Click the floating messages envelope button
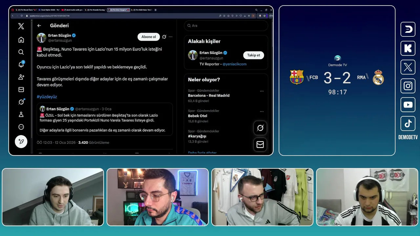 point(260,145)
